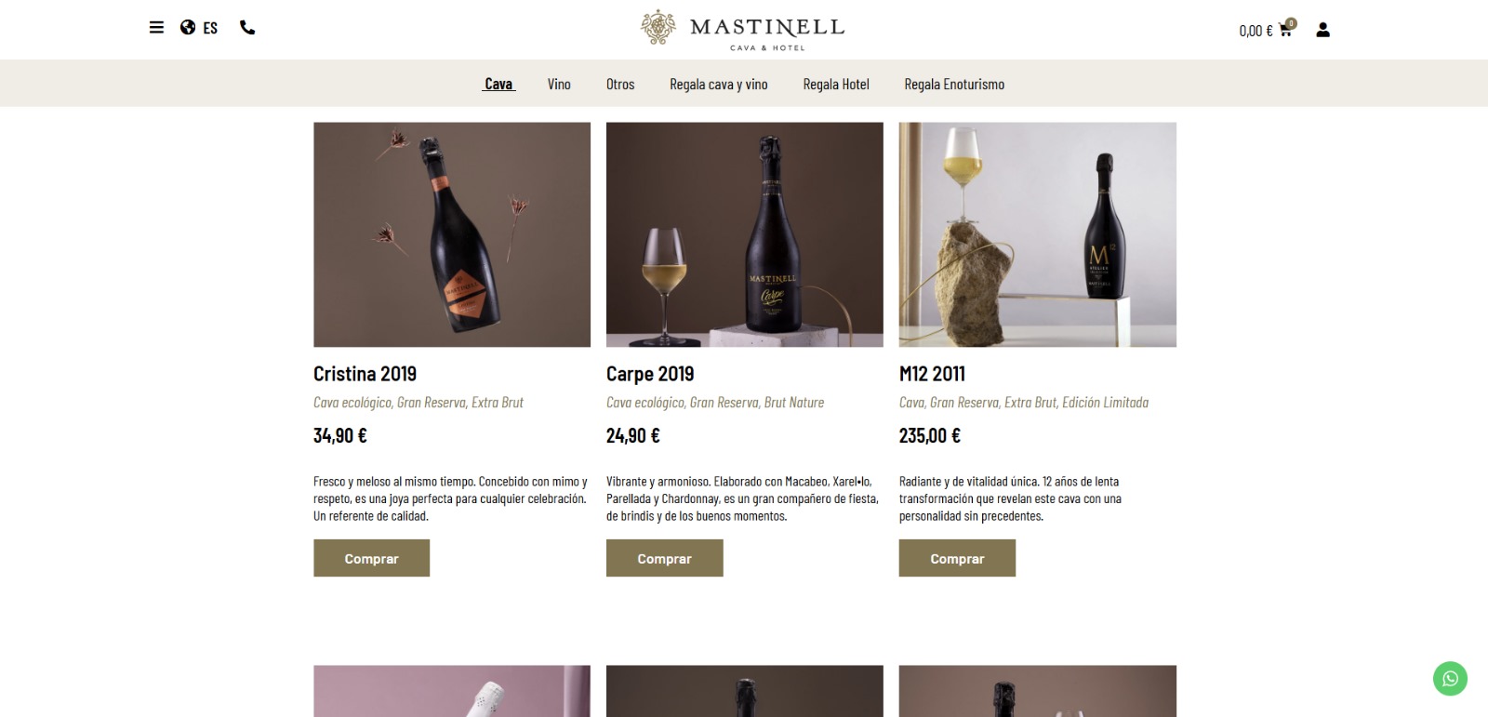The image size is (1488, 717).
Task: Open the user account icon
Action: [1323, 30]
